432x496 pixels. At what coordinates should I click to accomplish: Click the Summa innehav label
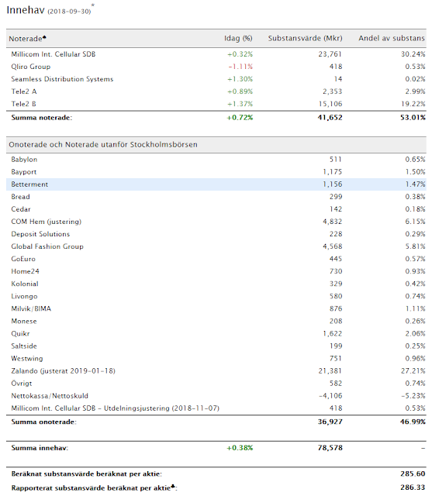(40, 448)
